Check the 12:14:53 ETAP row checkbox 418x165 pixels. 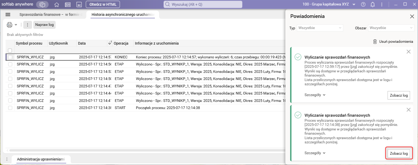[10, 72]
